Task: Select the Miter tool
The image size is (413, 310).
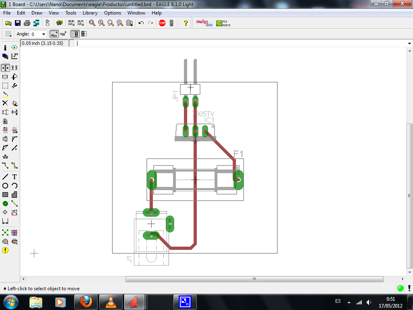Action: pyautogui.click(x=15, y=139)
